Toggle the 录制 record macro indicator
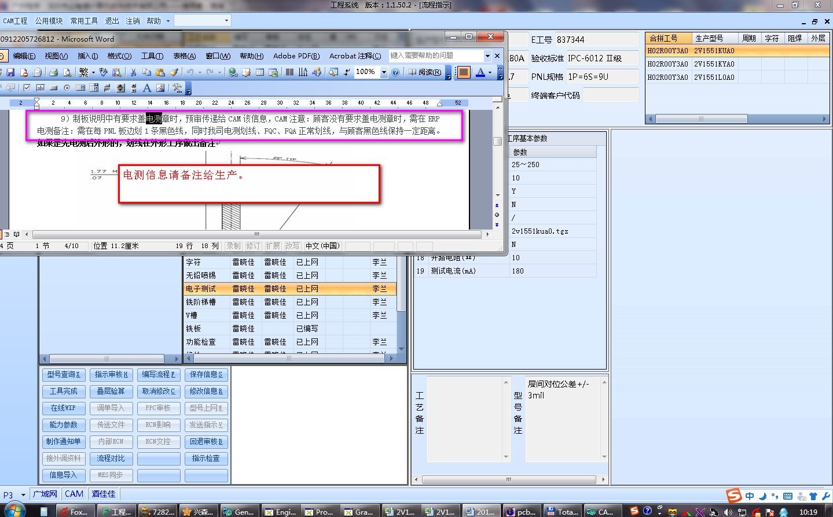The height and width of the screenshot is (517, 833). [233, 246]
